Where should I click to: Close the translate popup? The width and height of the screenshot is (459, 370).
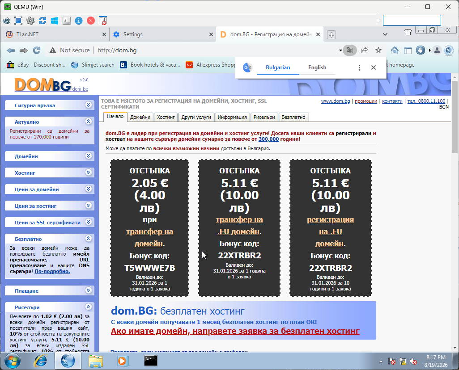(374, 67)
